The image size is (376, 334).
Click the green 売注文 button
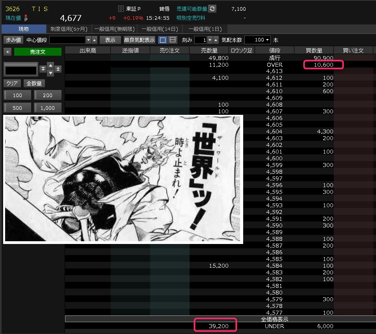(38, 52)
